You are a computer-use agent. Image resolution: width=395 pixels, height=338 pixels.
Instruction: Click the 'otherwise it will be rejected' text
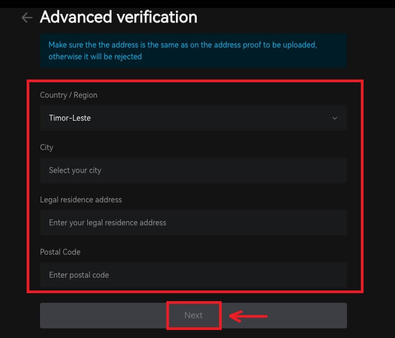[95, 56]
